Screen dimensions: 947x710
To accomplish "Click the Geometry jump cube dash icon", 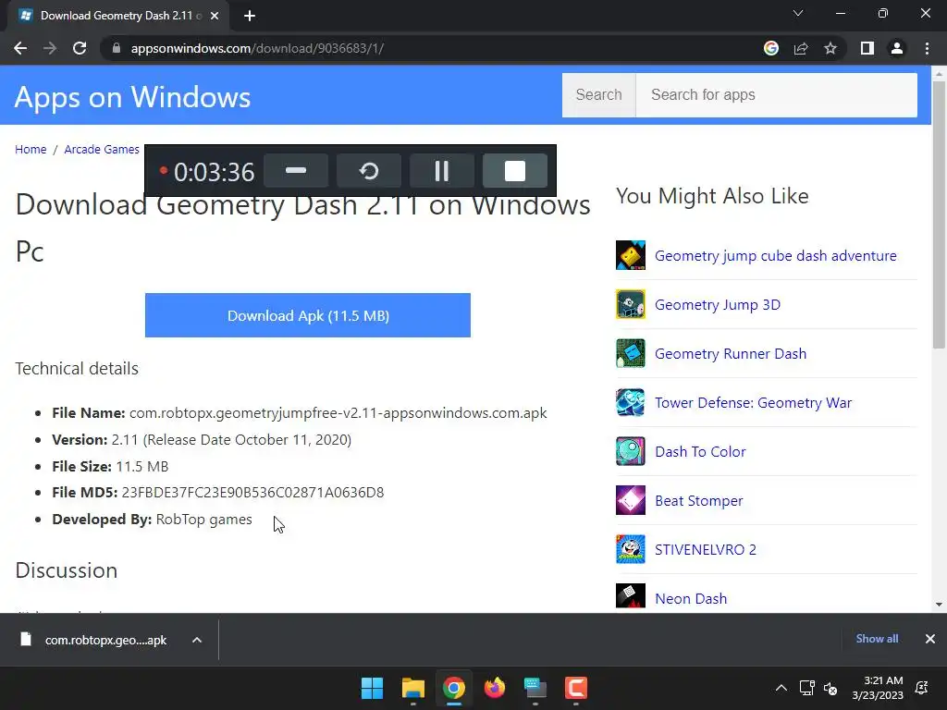I will tap(631, 255).
